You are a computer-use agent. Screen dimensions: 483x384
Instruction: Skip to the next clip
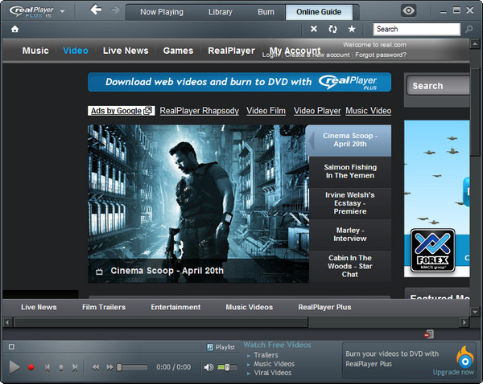[x=75, y=367]
